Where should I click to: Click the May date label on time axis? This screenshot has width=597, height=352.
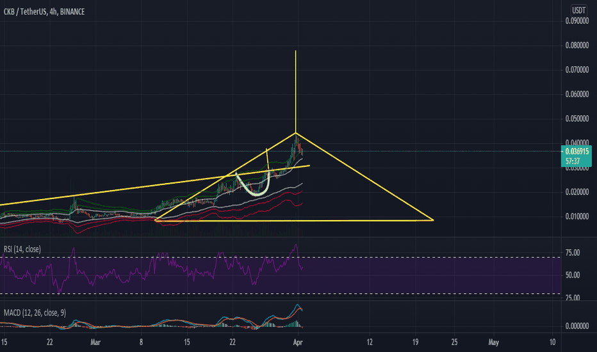point(494,342)
